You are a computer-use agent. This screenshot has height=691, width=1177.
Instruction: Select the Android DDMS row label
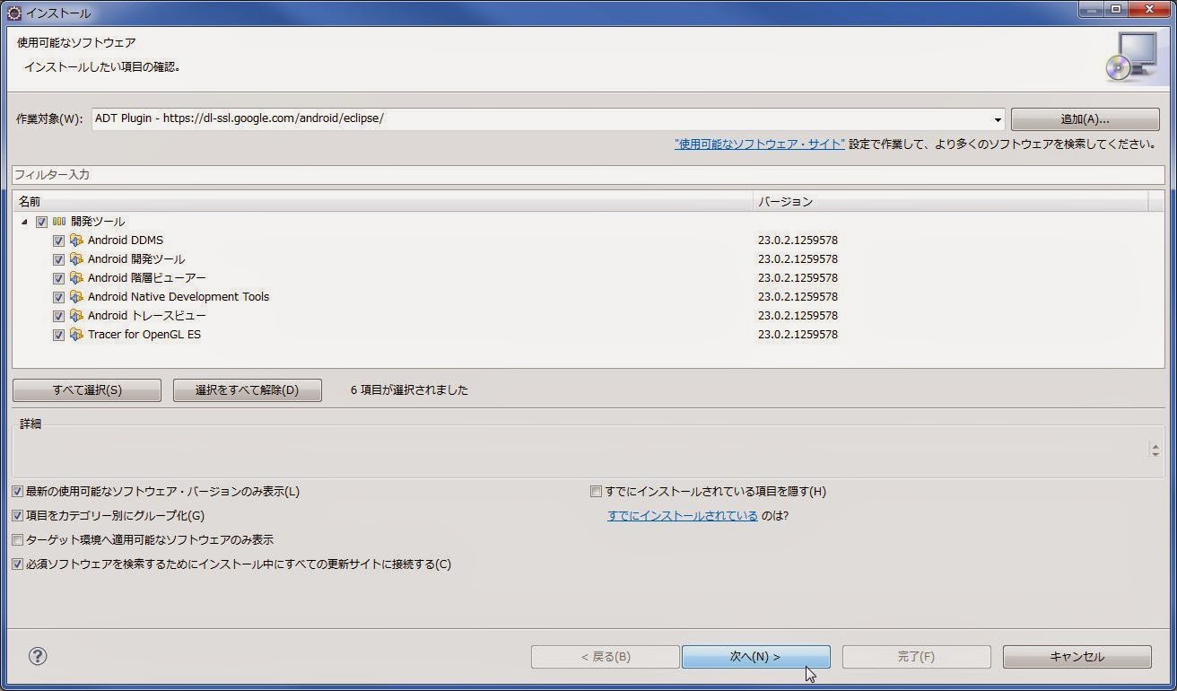(x=126, y=241)
